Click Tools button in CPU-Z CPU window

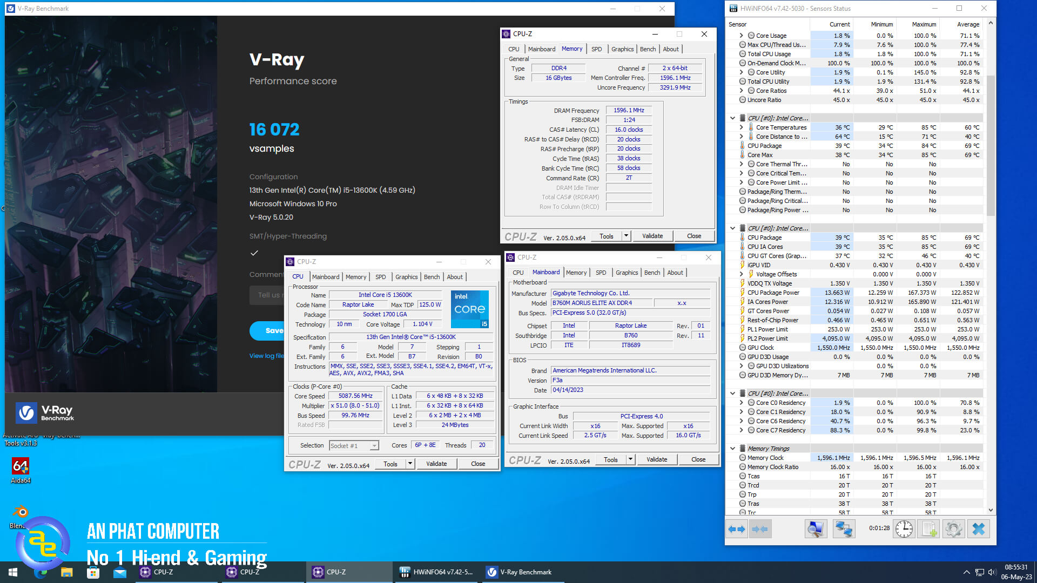pos(390,464)
